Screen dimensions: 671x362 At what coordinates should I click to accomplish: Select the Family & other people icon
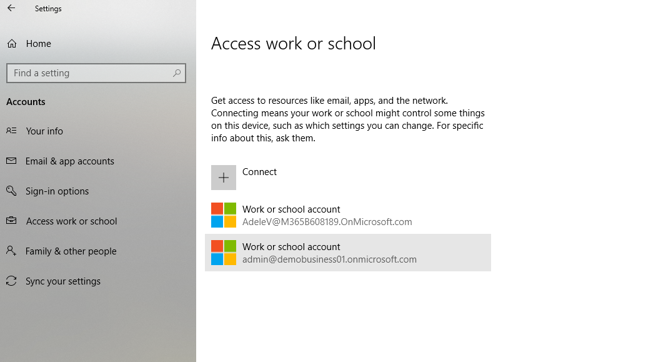pos(11,251)
